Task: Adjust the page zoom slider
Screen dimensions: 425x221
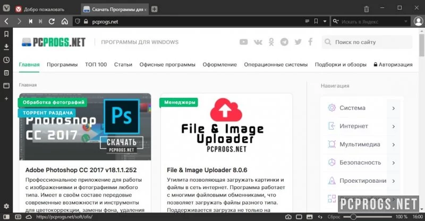Action: click(368, 217)
